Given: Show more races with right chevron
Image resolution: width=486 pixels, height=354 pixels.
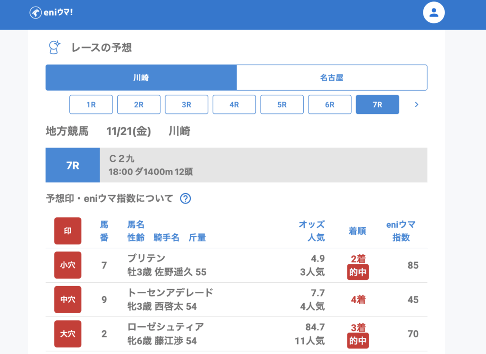Looking at the screenshot, I should coord(417,105).
